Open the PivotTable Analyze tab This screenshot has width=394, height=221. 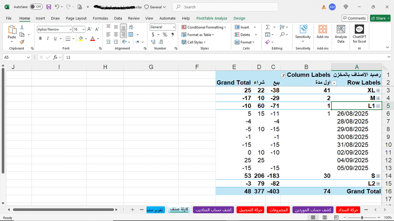pos(212,18)
